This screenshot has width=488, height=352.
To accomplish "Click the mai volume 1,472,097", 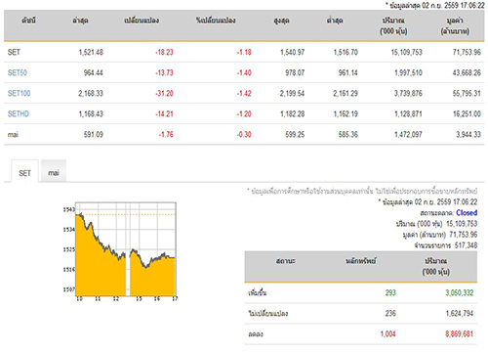I will click(x=408, y=134).
